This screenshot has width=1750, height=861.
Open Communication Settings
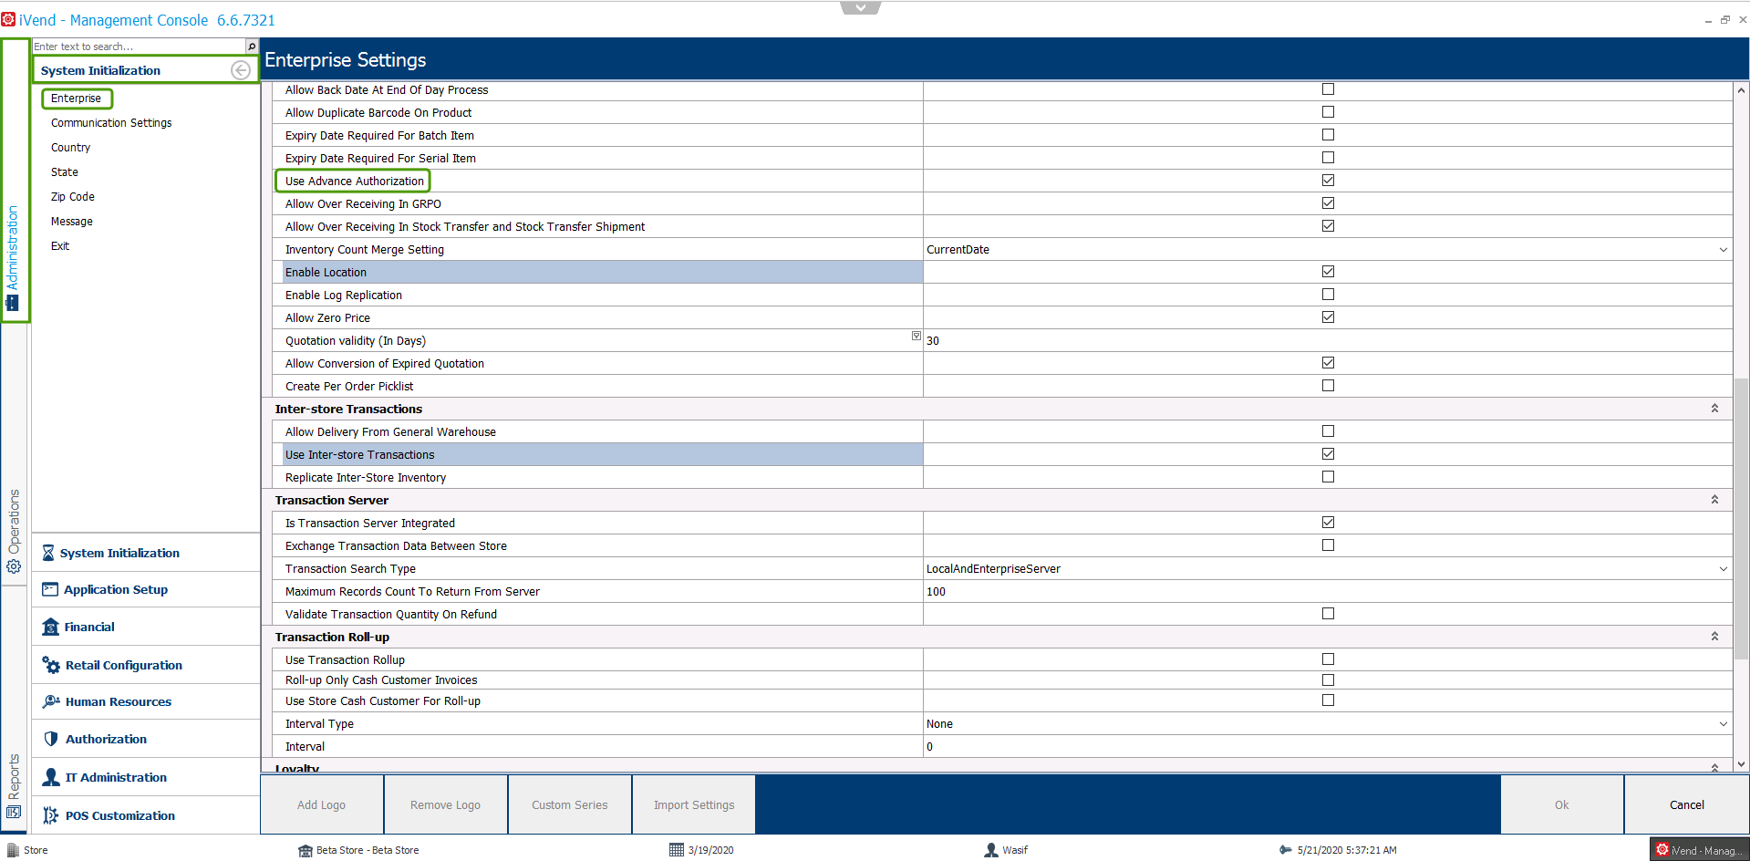[x=111, y=123]
